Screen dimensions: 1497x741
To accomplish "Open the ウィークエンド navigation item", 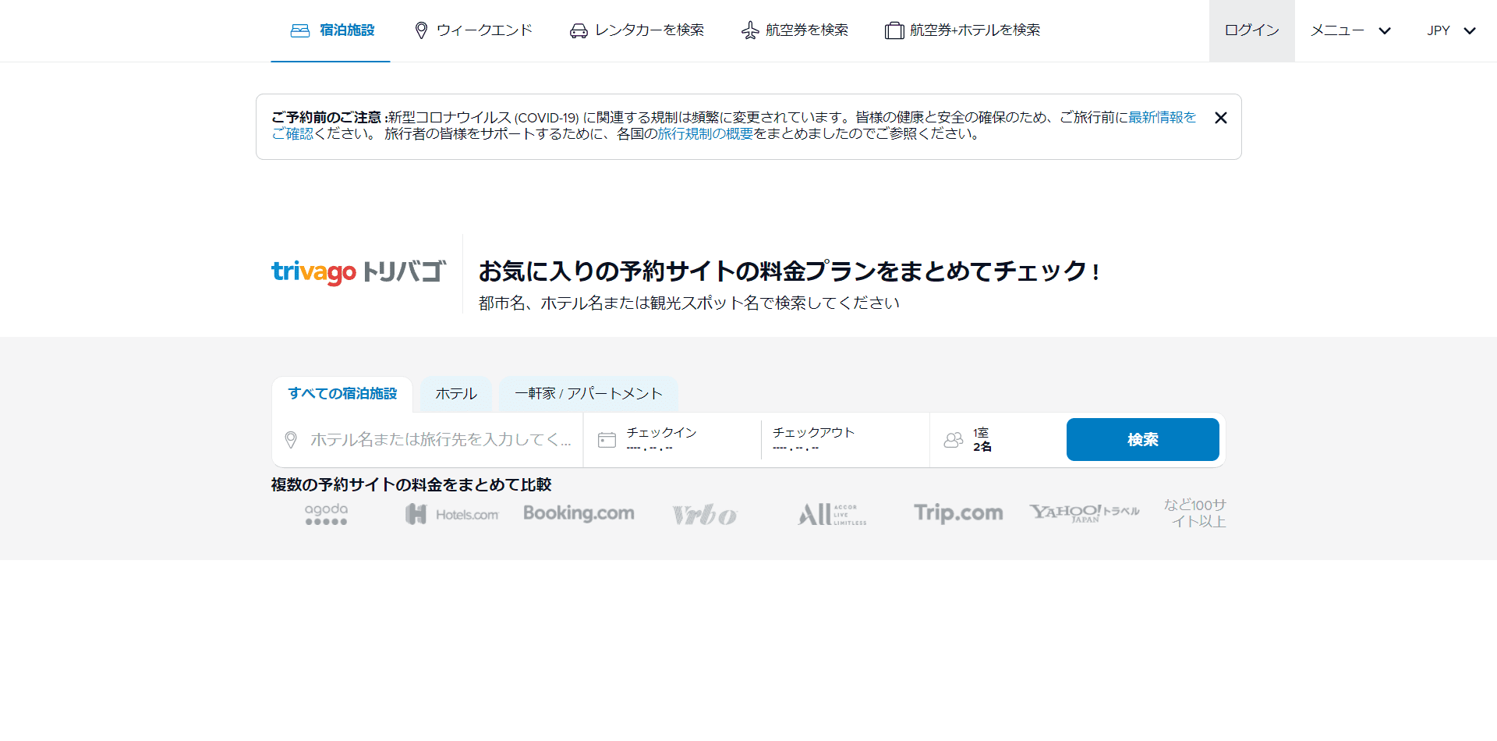I will point(473,30).
